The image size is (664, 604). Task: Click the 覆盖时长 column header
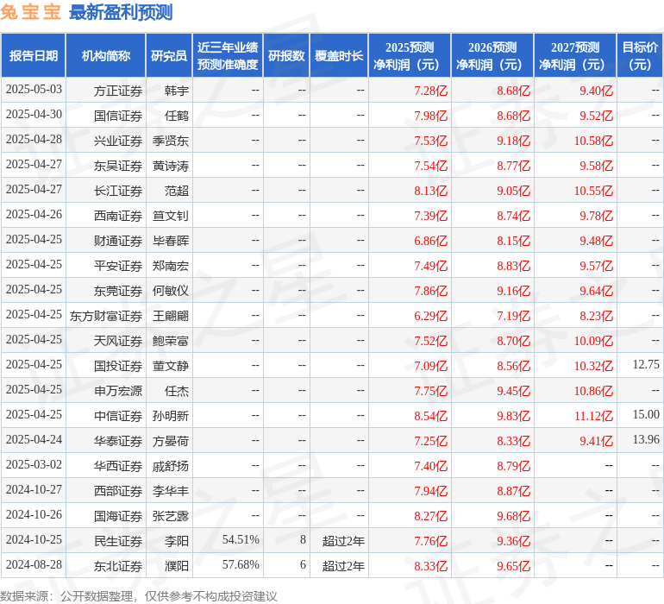[339, 55]
